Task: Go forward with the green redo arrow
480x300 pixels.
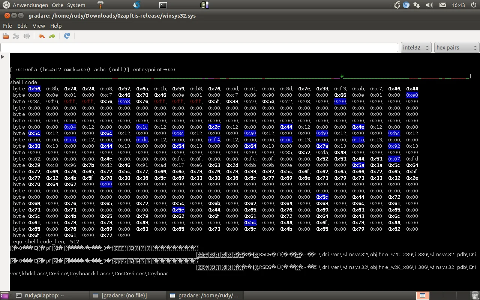Action: click(x=52, y=36)
